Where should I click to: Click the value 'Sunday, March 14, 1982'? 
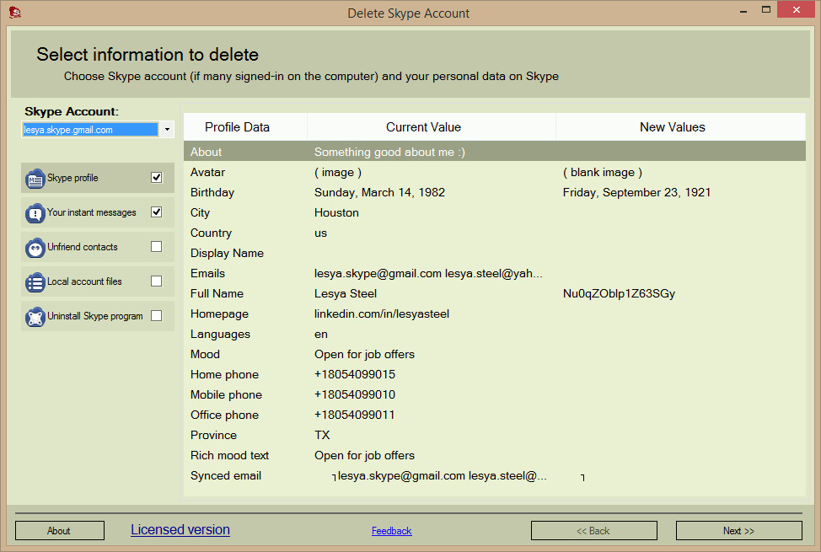pos(379,193)
